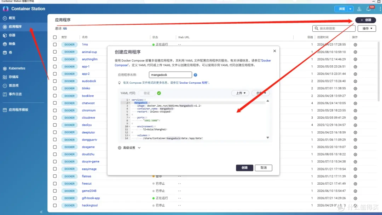Click the gear icon in the chatwoot row
The image size is (382, 215).
(x=355, y=103)
